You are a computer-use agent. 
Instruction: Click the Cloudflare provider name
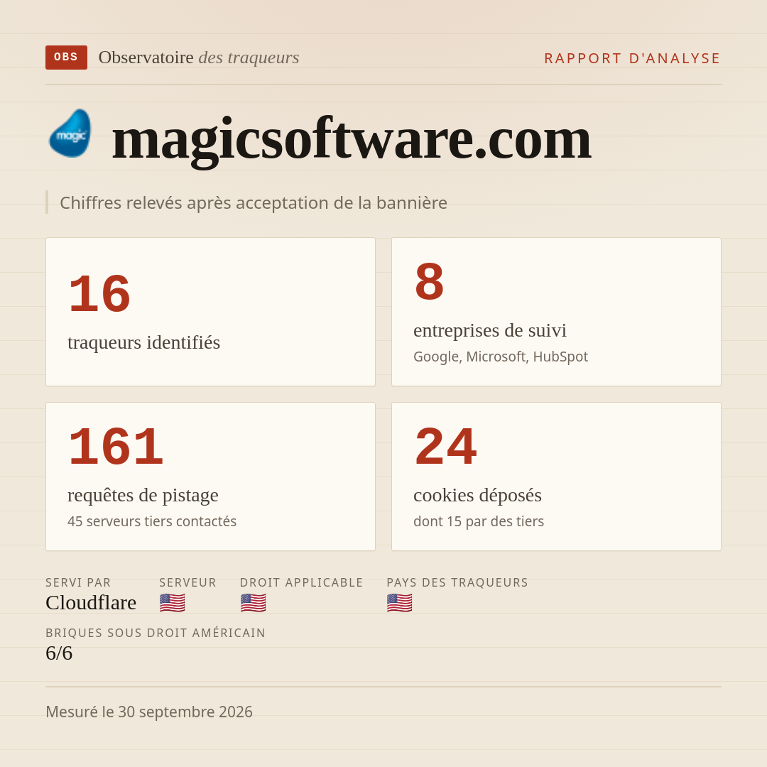click(x=91, y=603)
